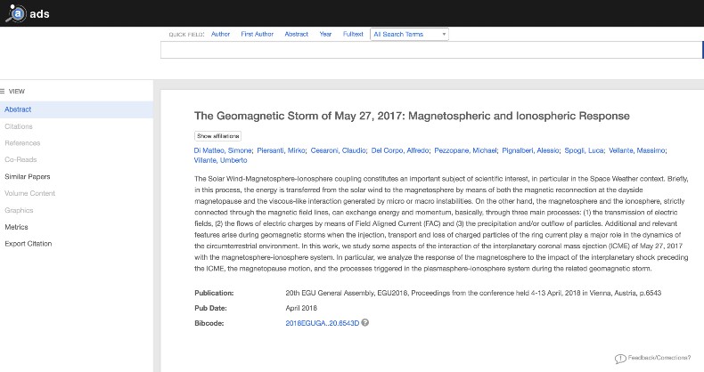Viewport: 704px width, 372px height.
Task: Open author Pignalberi, Alessio
Action: pos(531,150)
